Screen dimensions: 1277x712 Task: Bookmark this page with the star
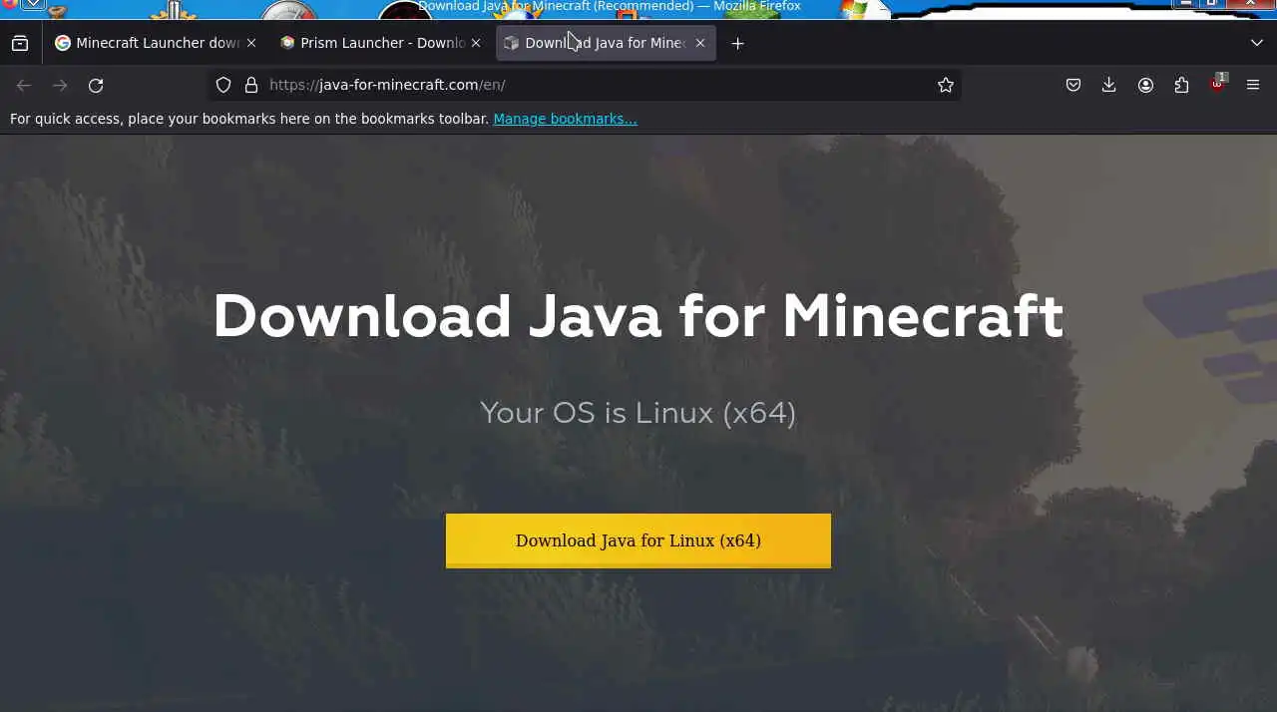tap(946, 86)
